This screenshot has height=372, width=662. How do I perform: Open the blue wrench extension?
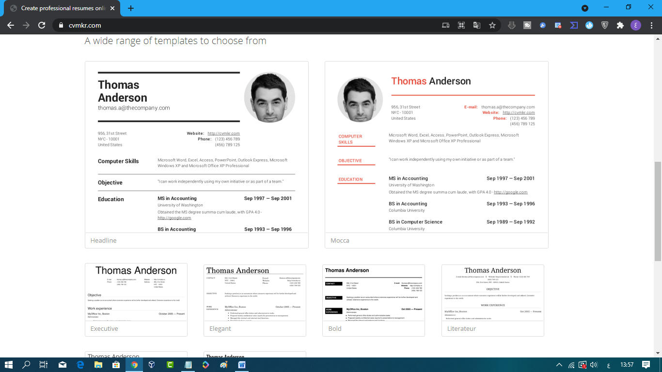(x=543, y=25)
